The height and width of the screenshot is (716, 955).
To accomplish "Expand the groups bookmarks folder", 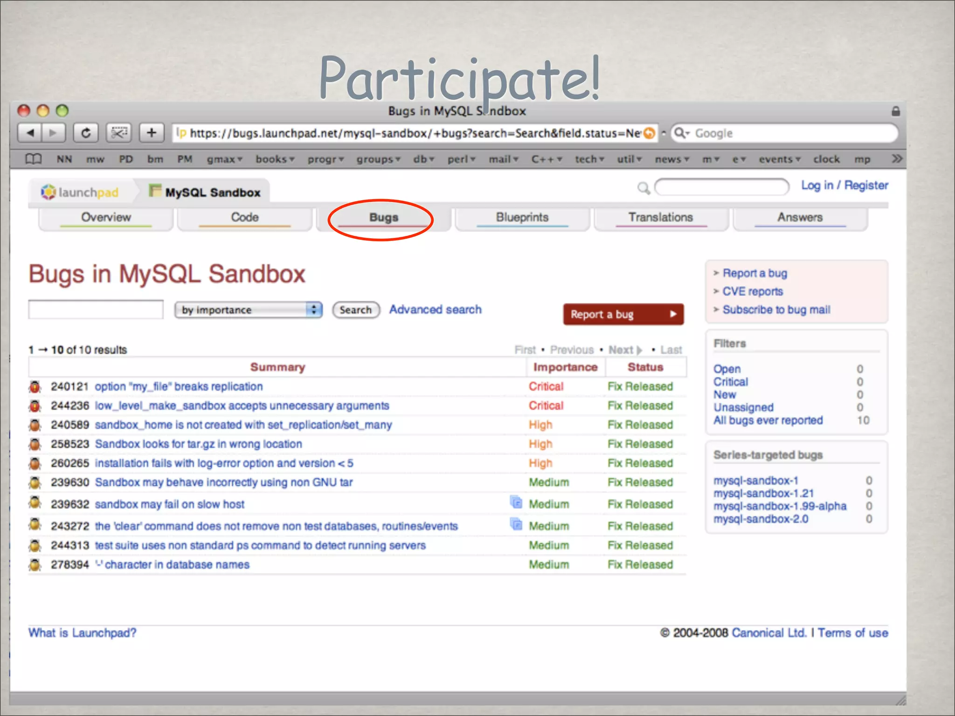I will coord(379,159).
